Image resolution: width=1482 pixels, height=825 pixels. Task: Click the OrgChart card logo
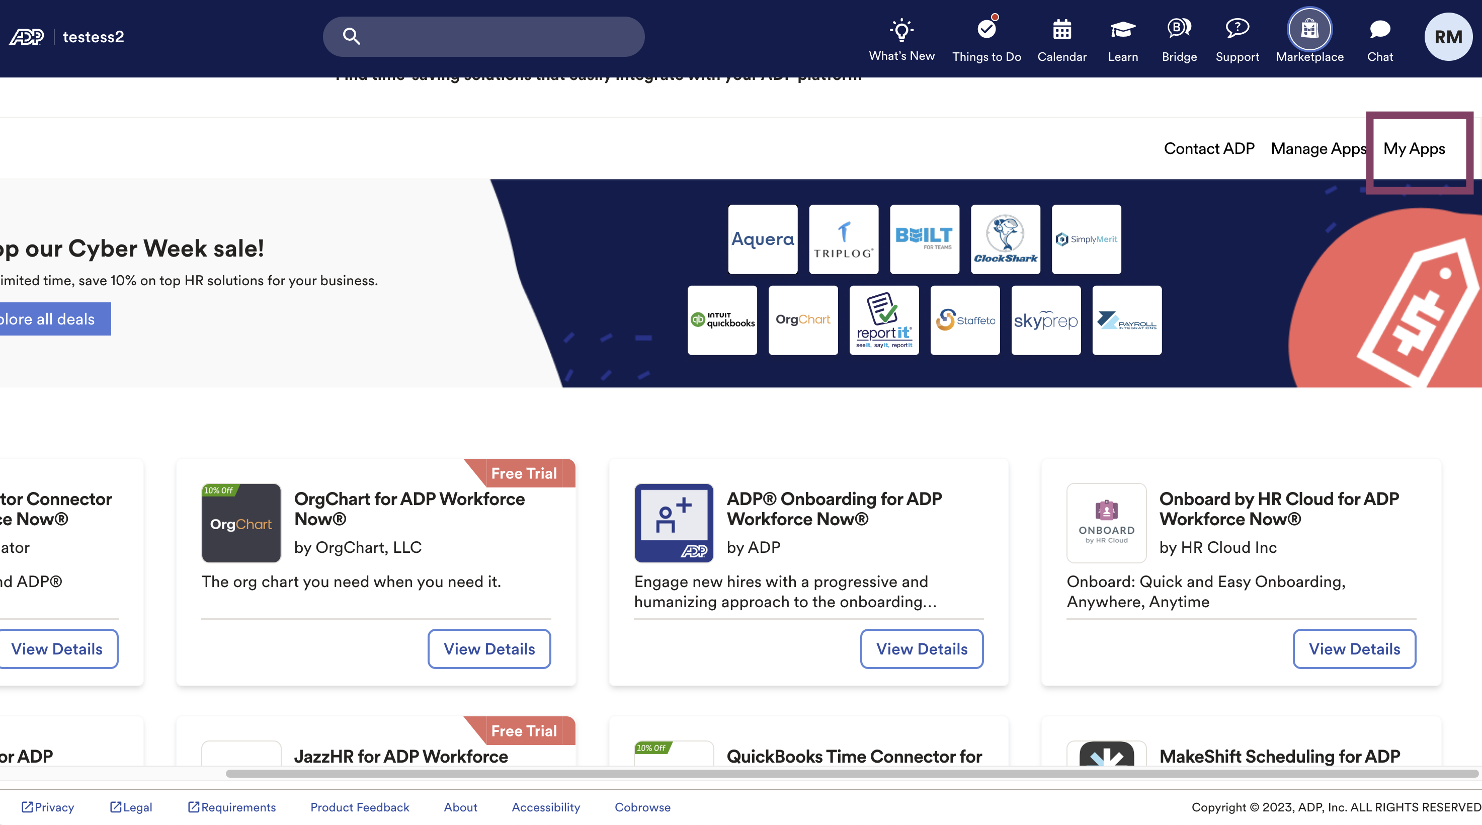tap(241, 523)
